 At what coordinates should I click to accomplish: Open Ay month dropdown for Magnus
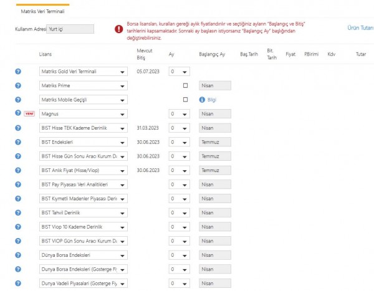[x=179, y=114]
